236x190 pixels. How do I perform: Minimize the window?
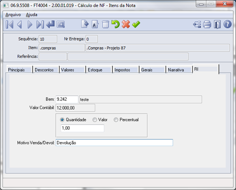[x=201, y=4]
